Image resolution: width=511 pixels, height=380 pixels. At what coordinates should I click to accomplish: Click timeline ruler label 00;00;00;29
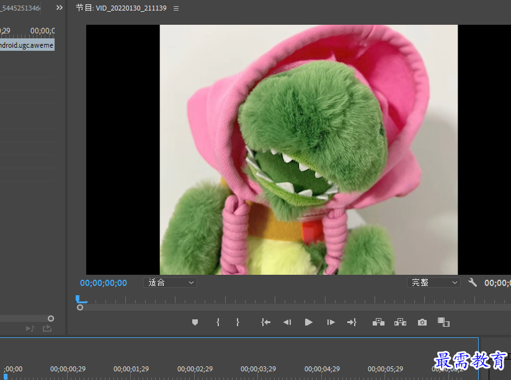(68, 369)
